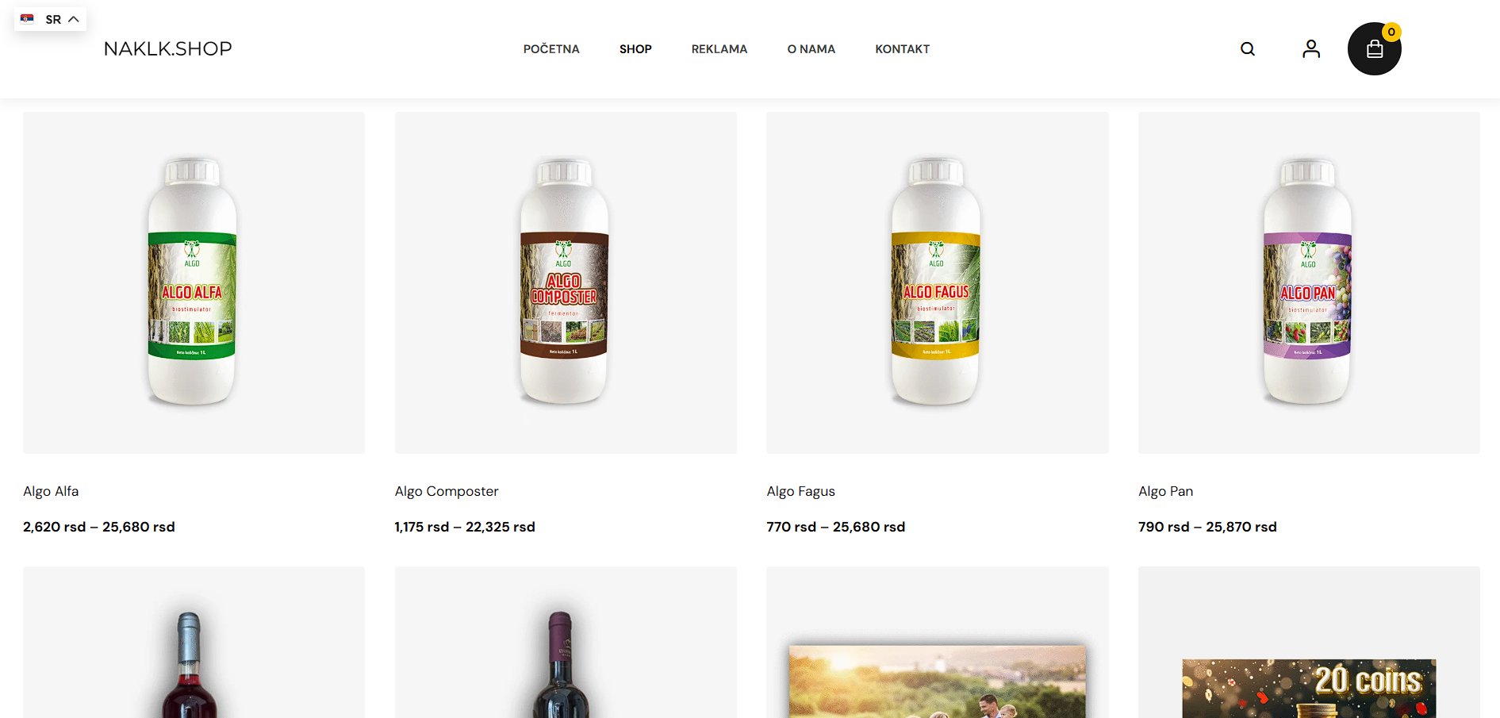This screenshot has height=718, width=1500.
Task: Open the REKLAMA menu item
Action: tap(719, 49)
